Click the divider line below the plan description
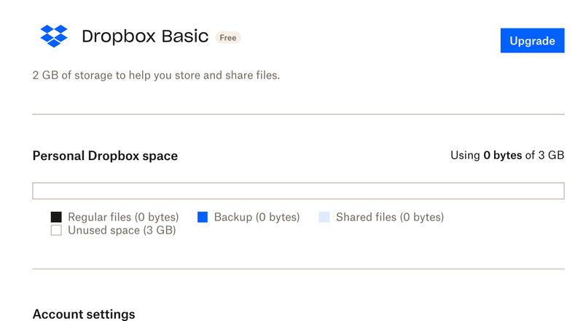Image resolution: width=583 pixels, height=321 pixels. tap(298, 114)
